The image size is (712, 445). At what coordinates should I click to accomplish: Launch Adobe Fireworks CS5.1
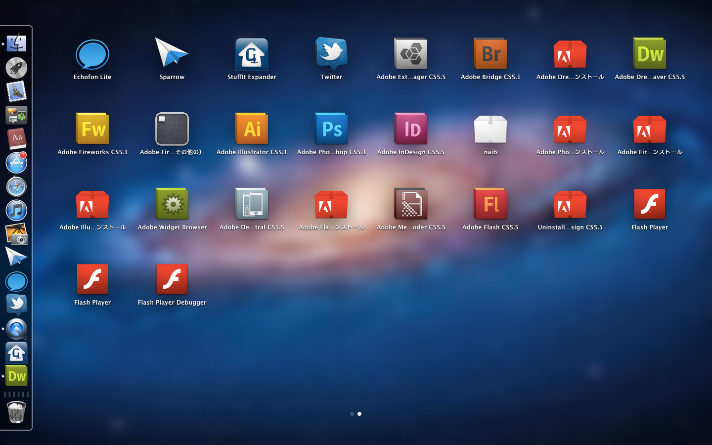[92, 129]
